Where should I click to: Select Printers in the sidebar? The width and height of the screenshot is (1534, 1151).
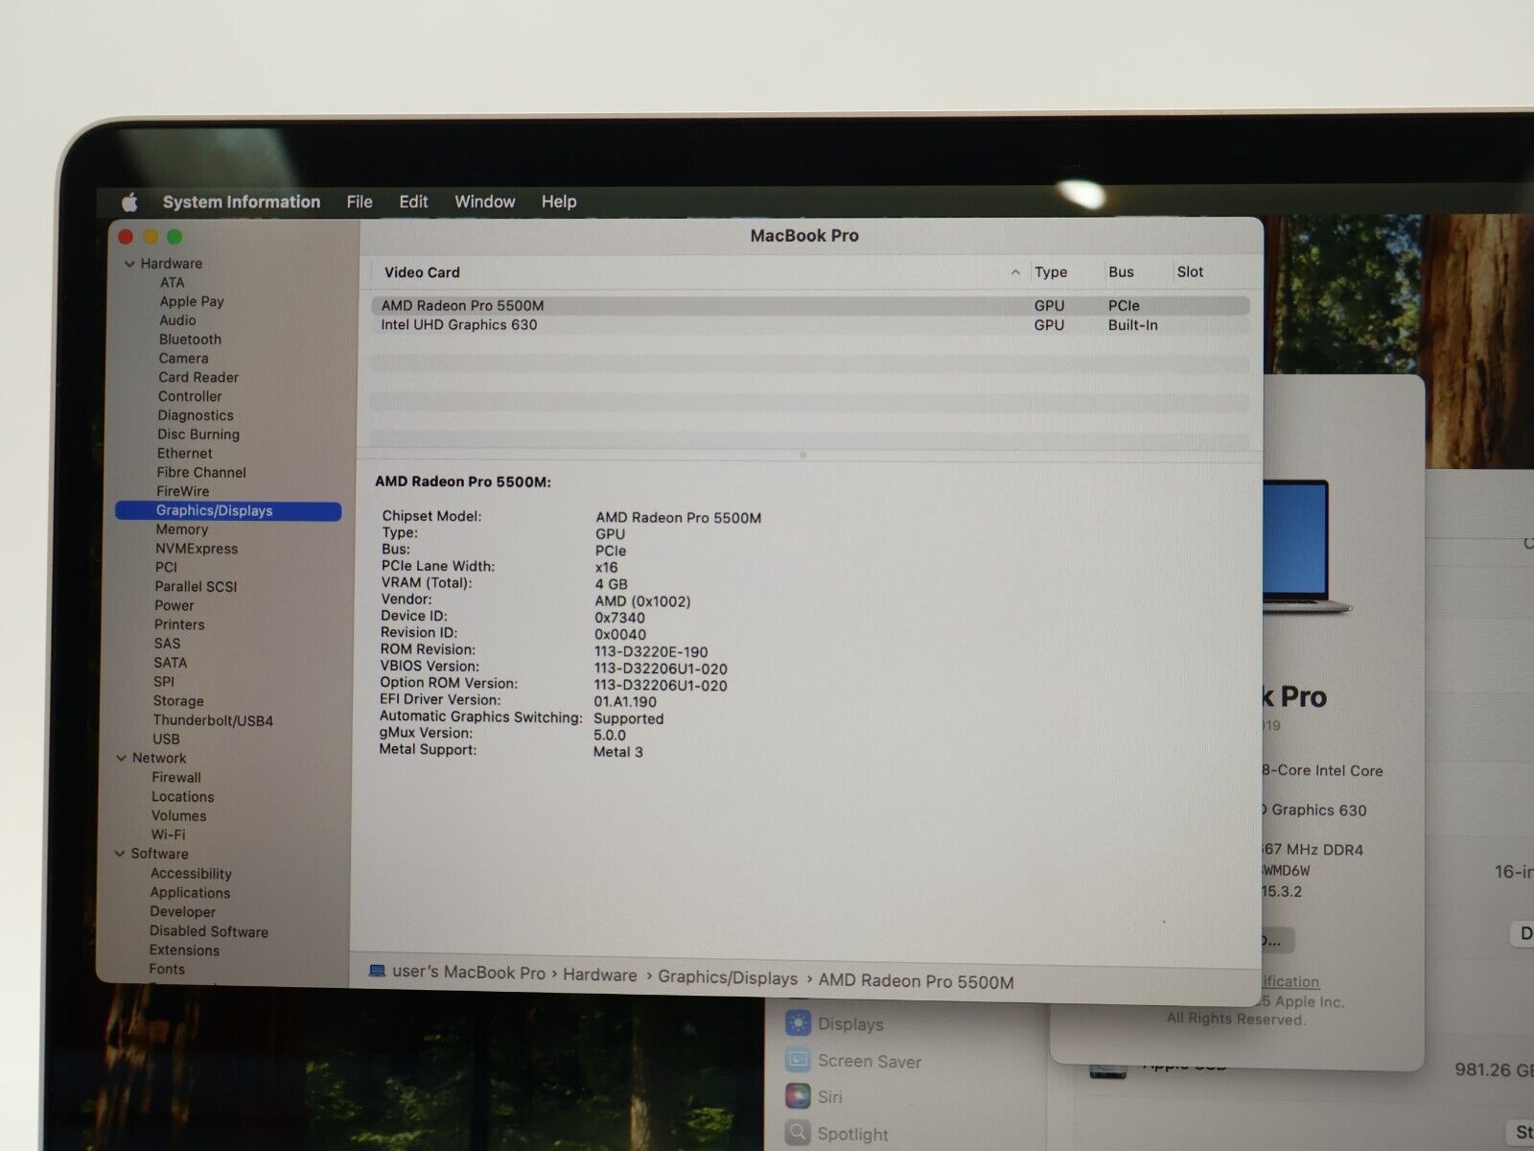click(179, 624)
